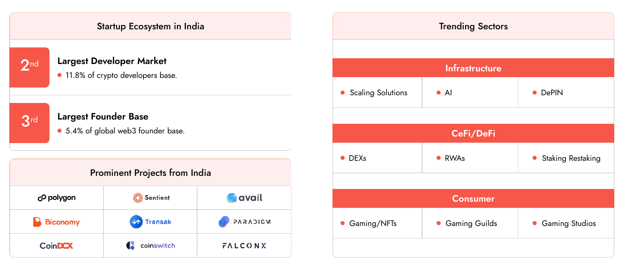Click the Avail logo
The width and height of the screenshot is (622, 263).
pyautogui.click(x=244, y=198)
